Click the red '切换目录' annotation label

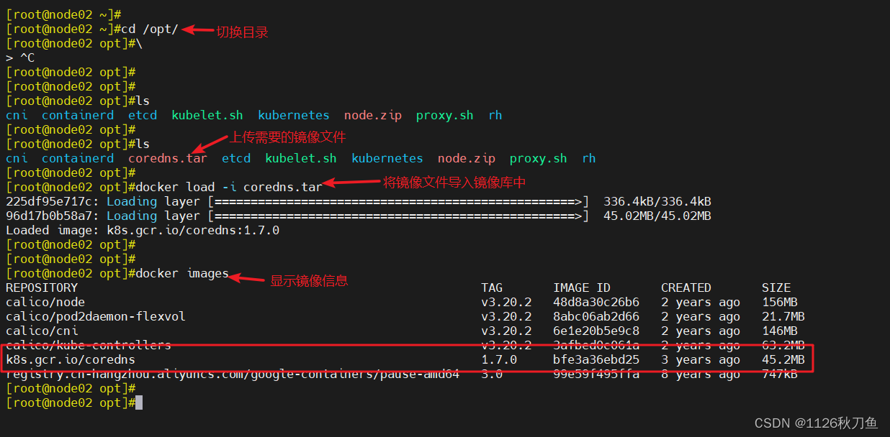tap(242, 32)
